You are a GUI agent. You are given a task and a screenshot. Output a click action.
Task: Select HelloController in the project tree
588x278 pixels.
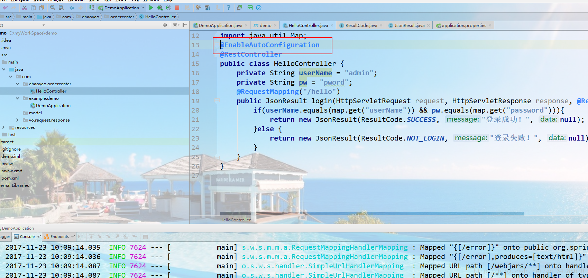[51, 91]
